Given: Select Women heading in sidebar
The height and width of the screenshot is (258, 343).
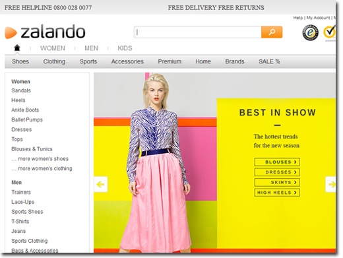Looking at the screenshot, I should (20, 82).
